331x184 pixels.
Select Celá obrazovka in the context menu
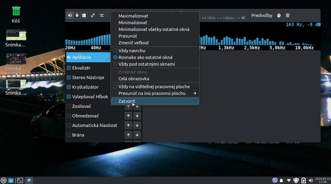coord(134,79)
